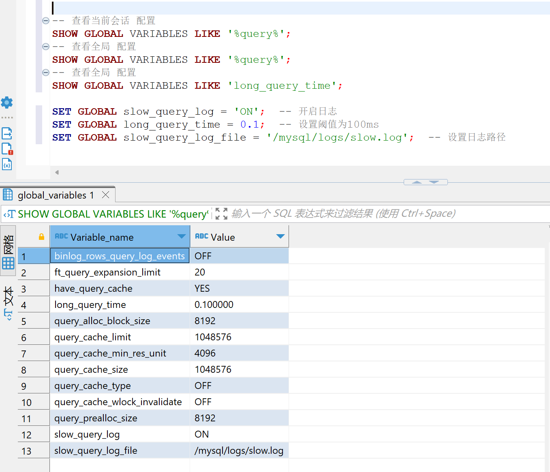
Task: Select the slow_query_log variable name cell
Action: [x=120, y=434]
